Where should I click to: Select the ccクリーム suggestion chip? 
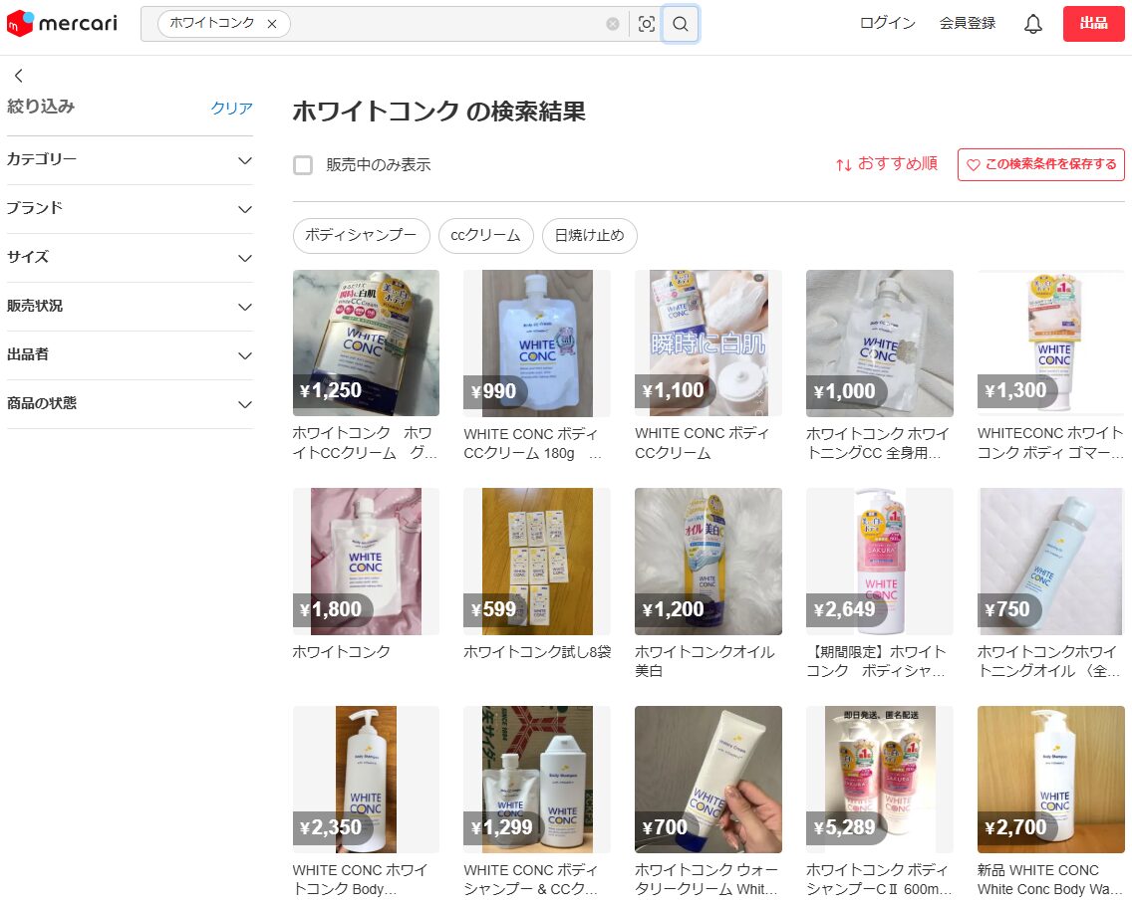pos(486,235)
